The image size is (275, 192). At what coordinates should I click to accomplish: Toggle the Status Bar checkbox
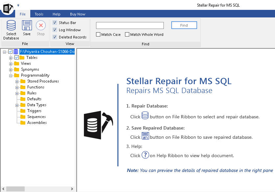[55, 23]
